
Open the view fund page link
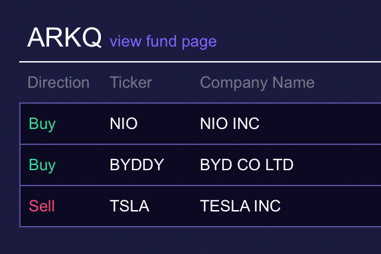[x=163, y=42]
